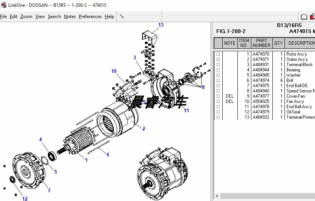Open the View menu
The width and height of the screenshot is (315, 201).
40,17
